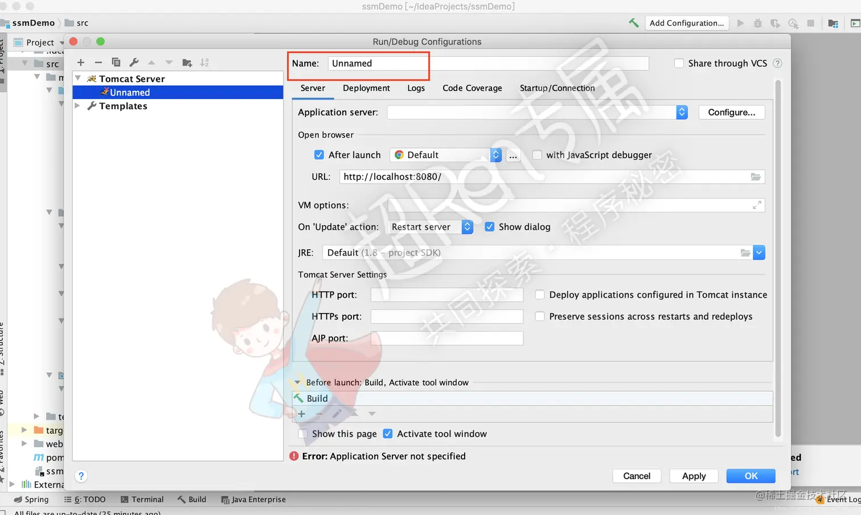Sort configurations alphabetically
This screenshot has height=515, width=861.
click(204, 63)
